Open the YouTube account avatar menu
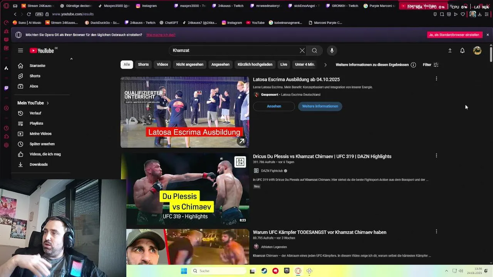 coord(477,50)
